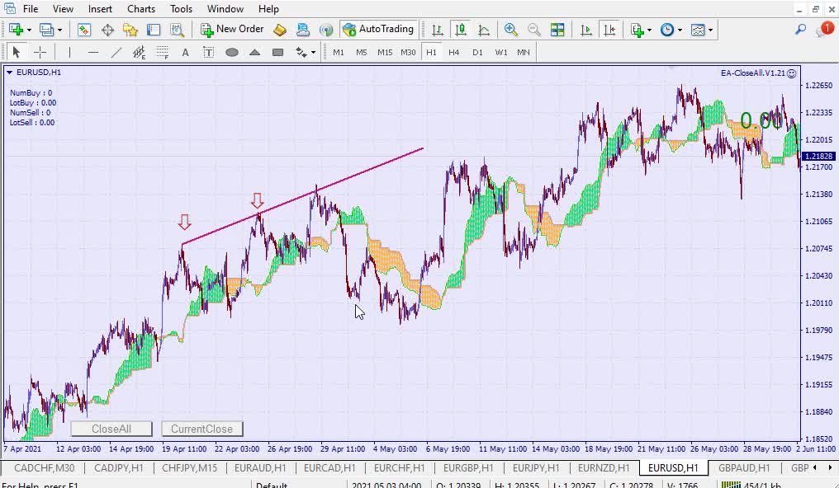Open the templates dropdown arrow

[710, 30]
